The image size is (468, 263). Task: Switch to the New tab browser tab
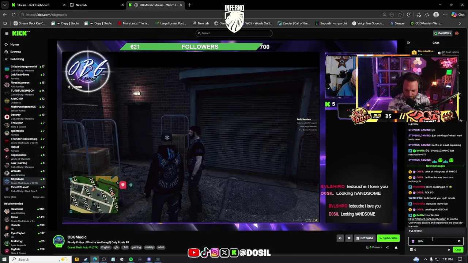97,5
